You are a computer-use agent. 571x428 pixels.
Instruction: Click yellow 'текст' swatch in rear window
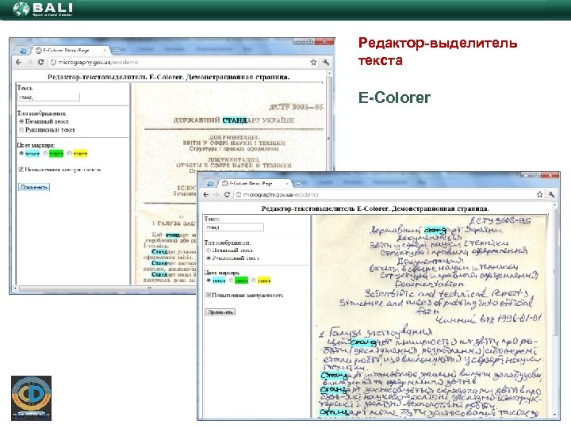tap(80, 154)
